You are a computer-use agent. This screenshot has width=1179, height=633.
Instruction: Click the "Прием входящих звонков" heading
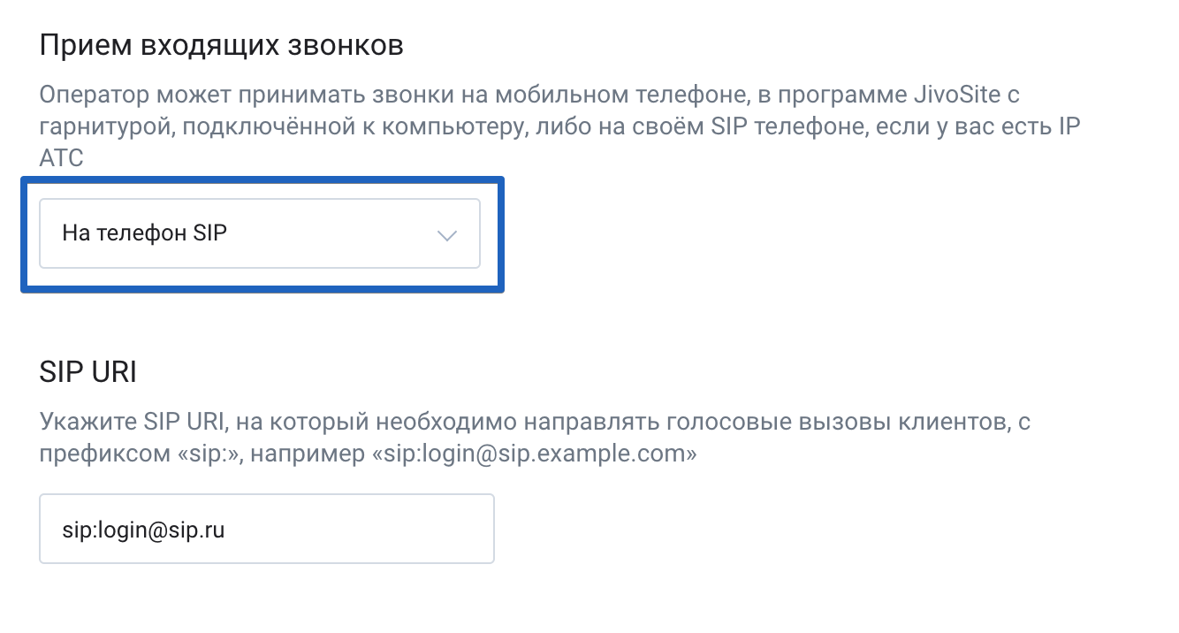click(222, 46)
